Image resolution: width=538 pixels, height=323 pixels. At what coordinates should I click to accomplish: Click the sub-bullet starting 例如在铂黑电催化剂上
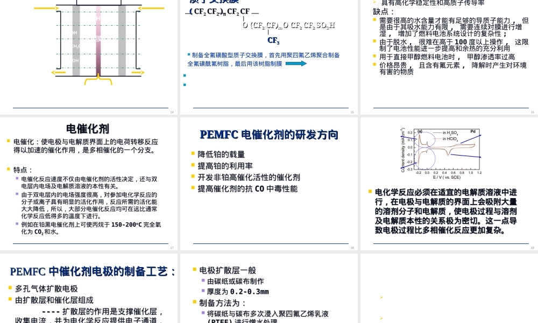click(91, 228)
